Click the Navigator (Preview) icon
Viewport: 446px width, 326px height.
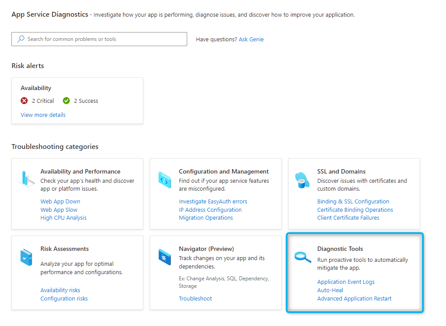pyautogui.click(x=164, y=257)
